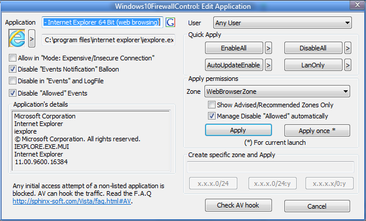Image resolution: width=366 pixels, height=221 pixels.
Task: Close the Edit Application dialog
Action: 357,5
